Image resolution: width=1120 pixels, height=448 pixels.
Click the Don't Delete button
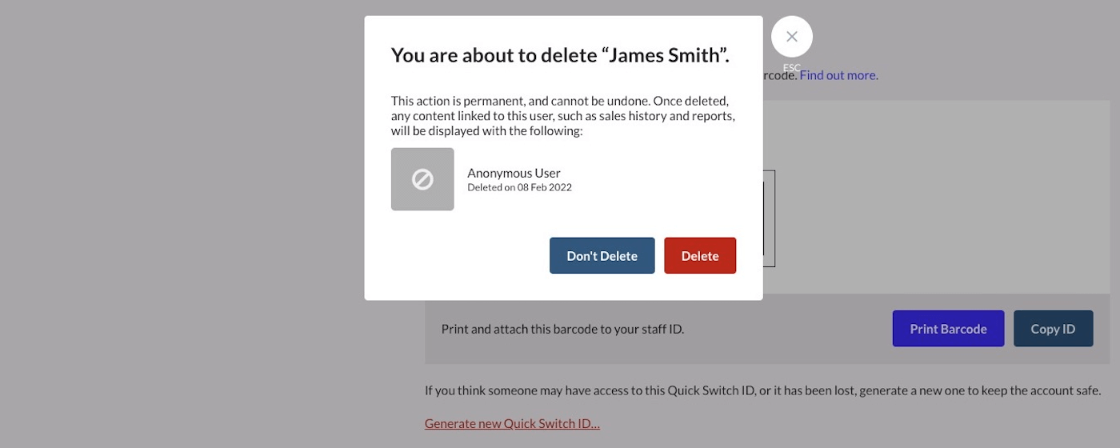click(x=602, y=256)
